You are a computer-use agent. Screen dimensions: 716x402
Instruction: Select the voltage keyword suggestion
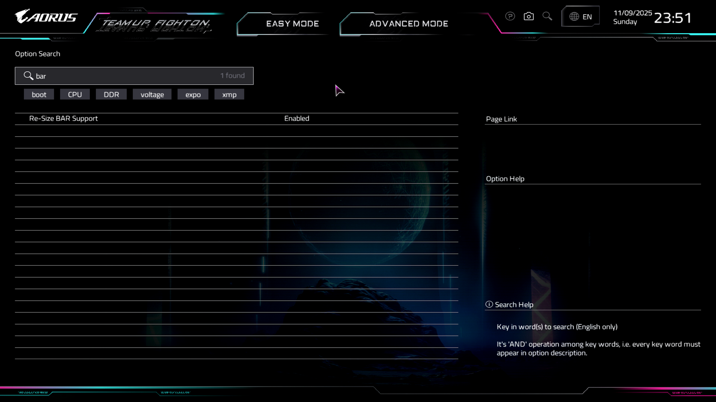[x=152, y=95]
